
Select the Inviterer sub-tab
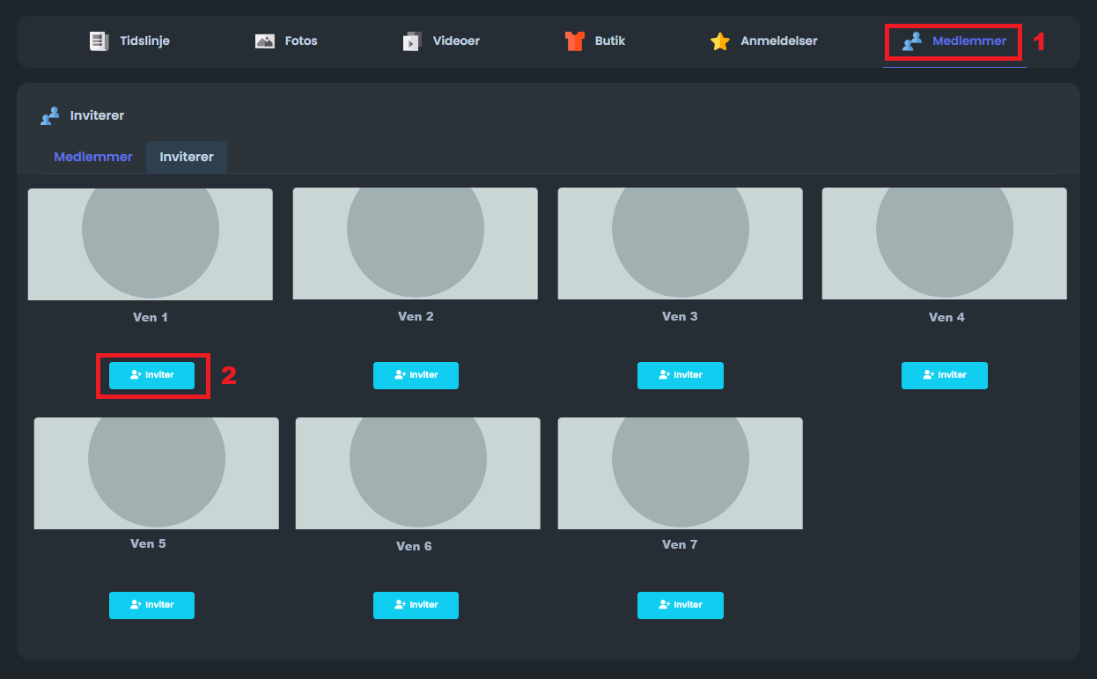click(187, 157)
